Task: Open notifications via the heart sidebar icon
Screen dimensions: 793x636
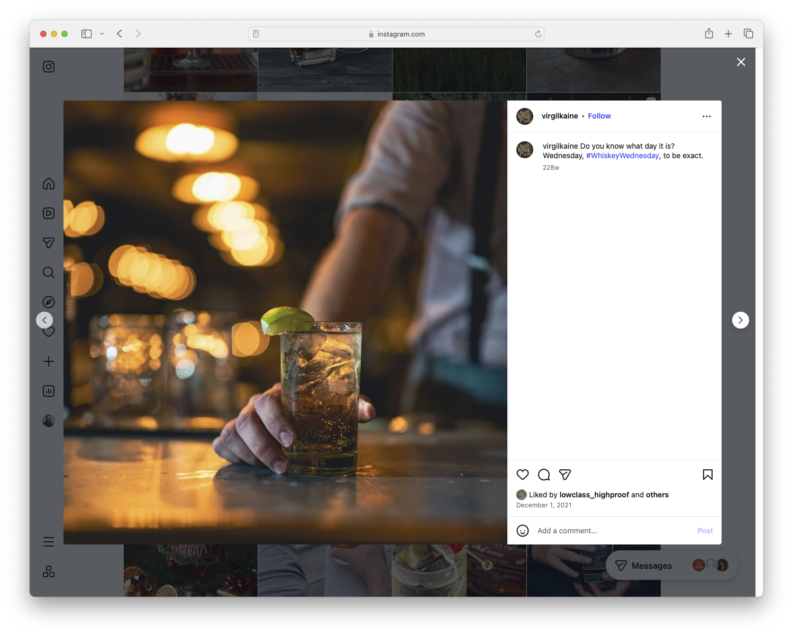Action: click(48, 332)
